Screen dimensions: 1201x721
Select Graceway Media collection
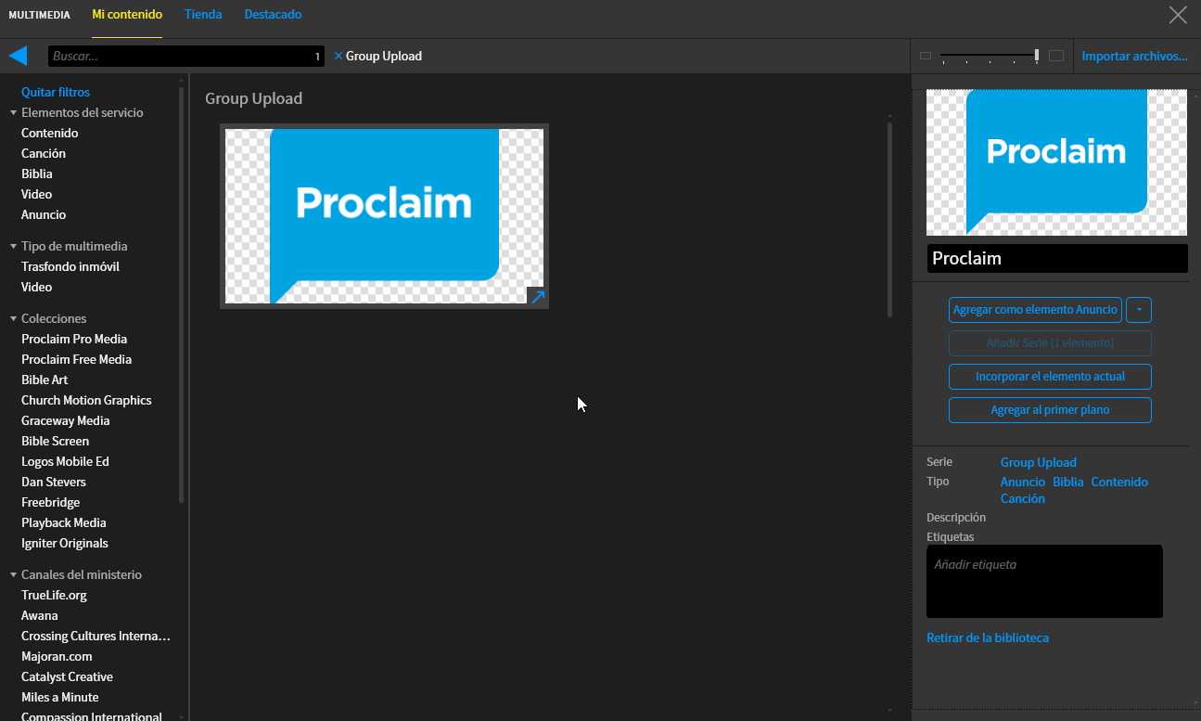(66, 420)
